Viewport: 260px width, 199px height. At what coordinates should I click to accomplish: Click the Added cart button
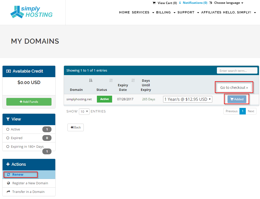[x=237, y=99]
